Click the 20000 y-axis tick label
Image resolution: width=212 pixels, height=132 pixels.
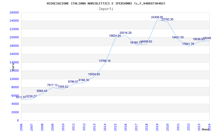tap(14, 37)
